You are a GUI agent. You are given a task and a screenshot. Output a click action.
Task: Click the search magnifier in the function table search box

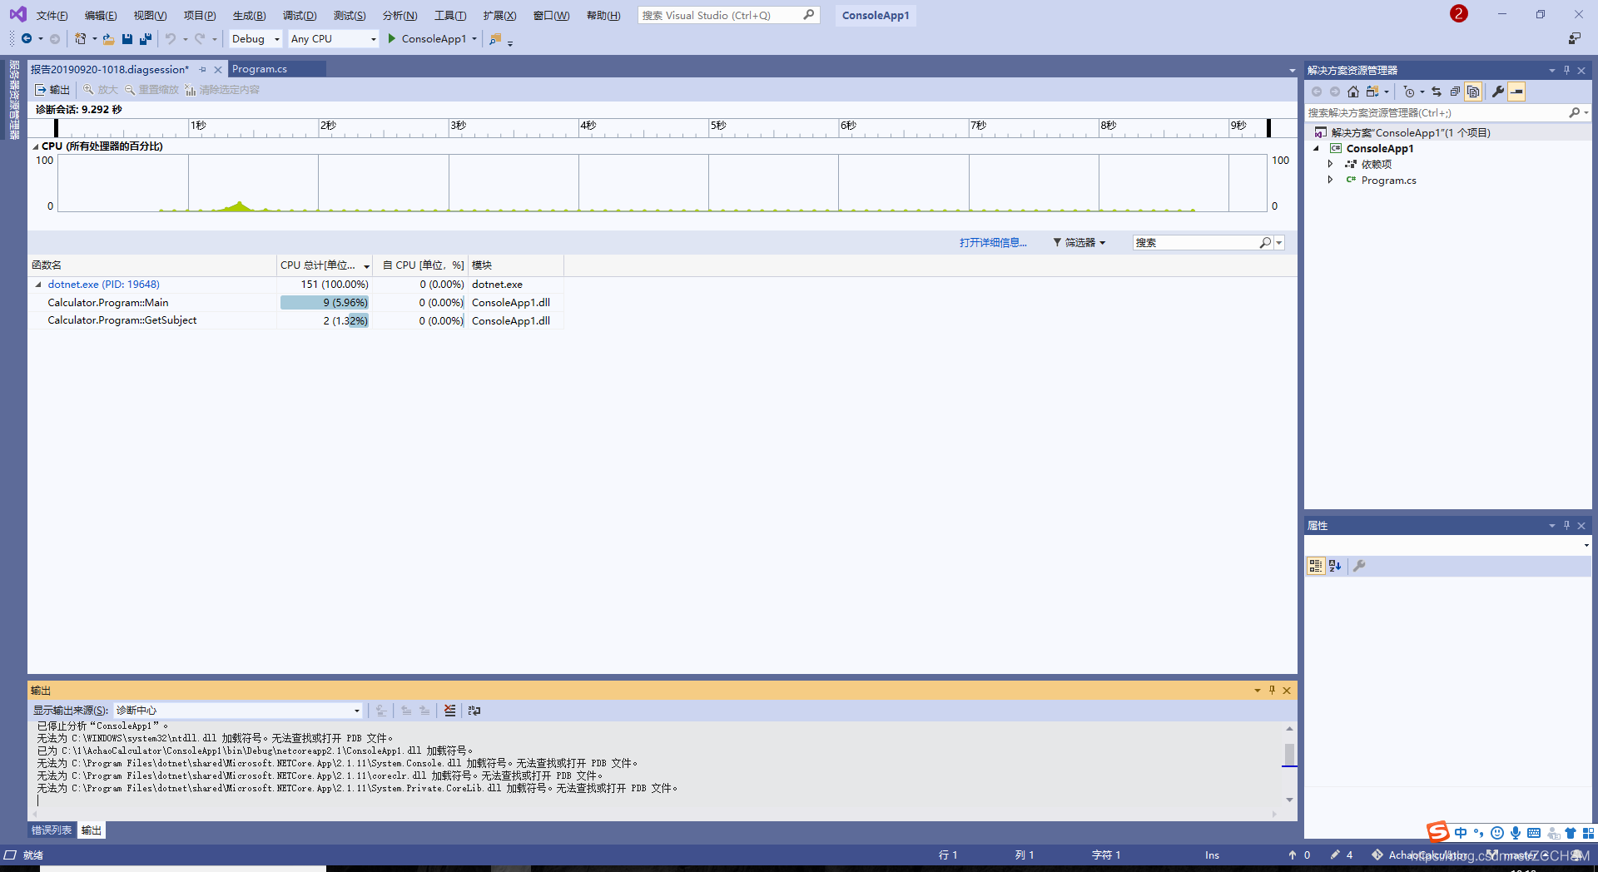click(x=1265, y=243)
